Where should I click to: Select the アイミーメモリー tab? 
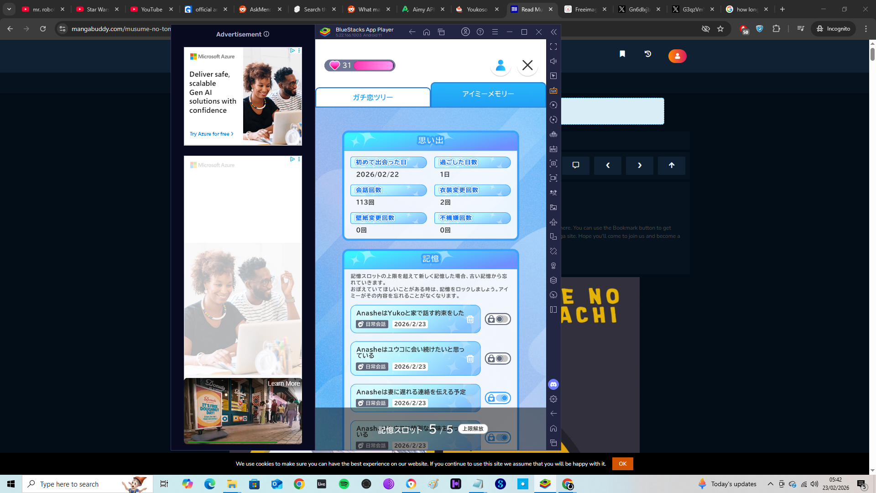pos(488,94)
